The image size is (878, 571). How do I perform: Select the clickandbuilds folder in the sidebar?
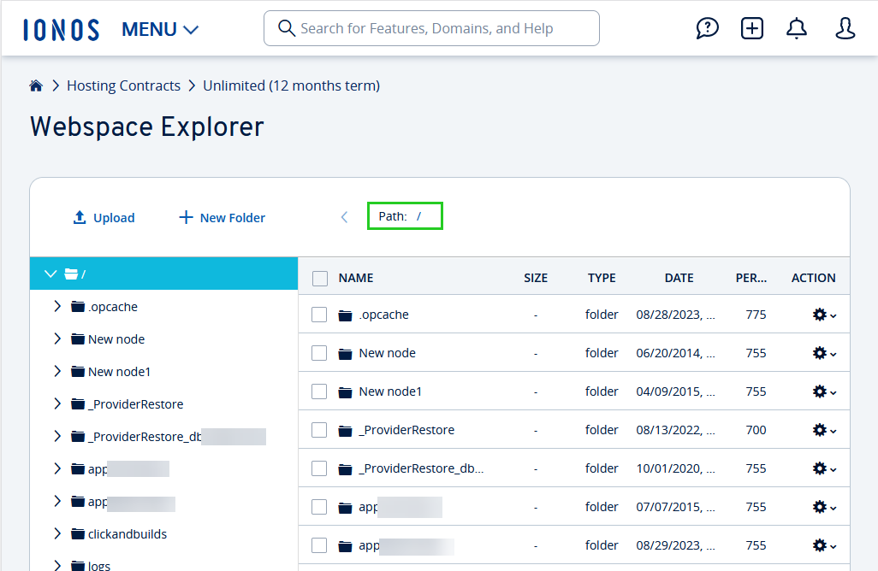point(128,533)
